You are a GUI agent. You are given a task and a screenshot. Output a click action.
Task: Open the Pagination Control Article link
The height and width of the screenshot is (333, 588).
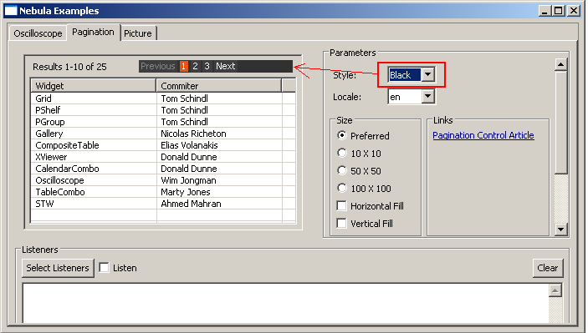(483, 135)
